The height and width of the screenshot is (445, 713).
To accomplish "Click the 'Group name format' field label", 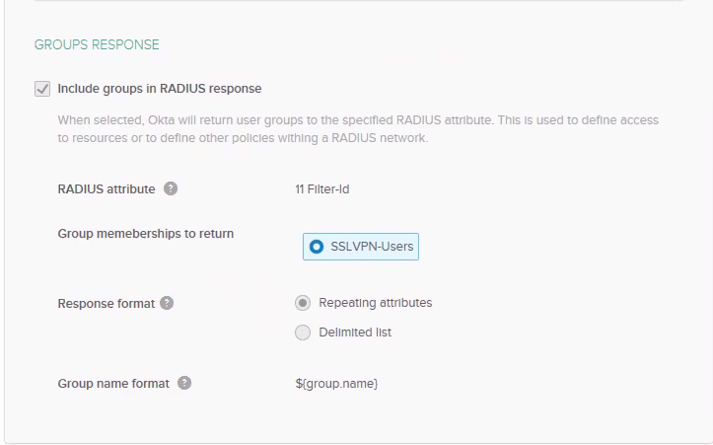I will click(x=113, y=383).
